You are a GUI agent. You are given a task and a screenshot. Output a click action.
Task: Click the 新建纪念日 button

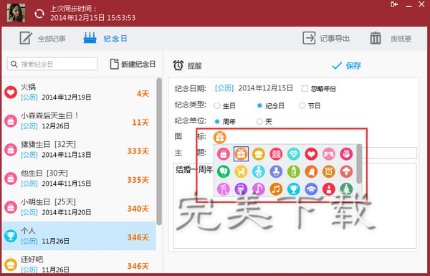(x=133, y=65)
